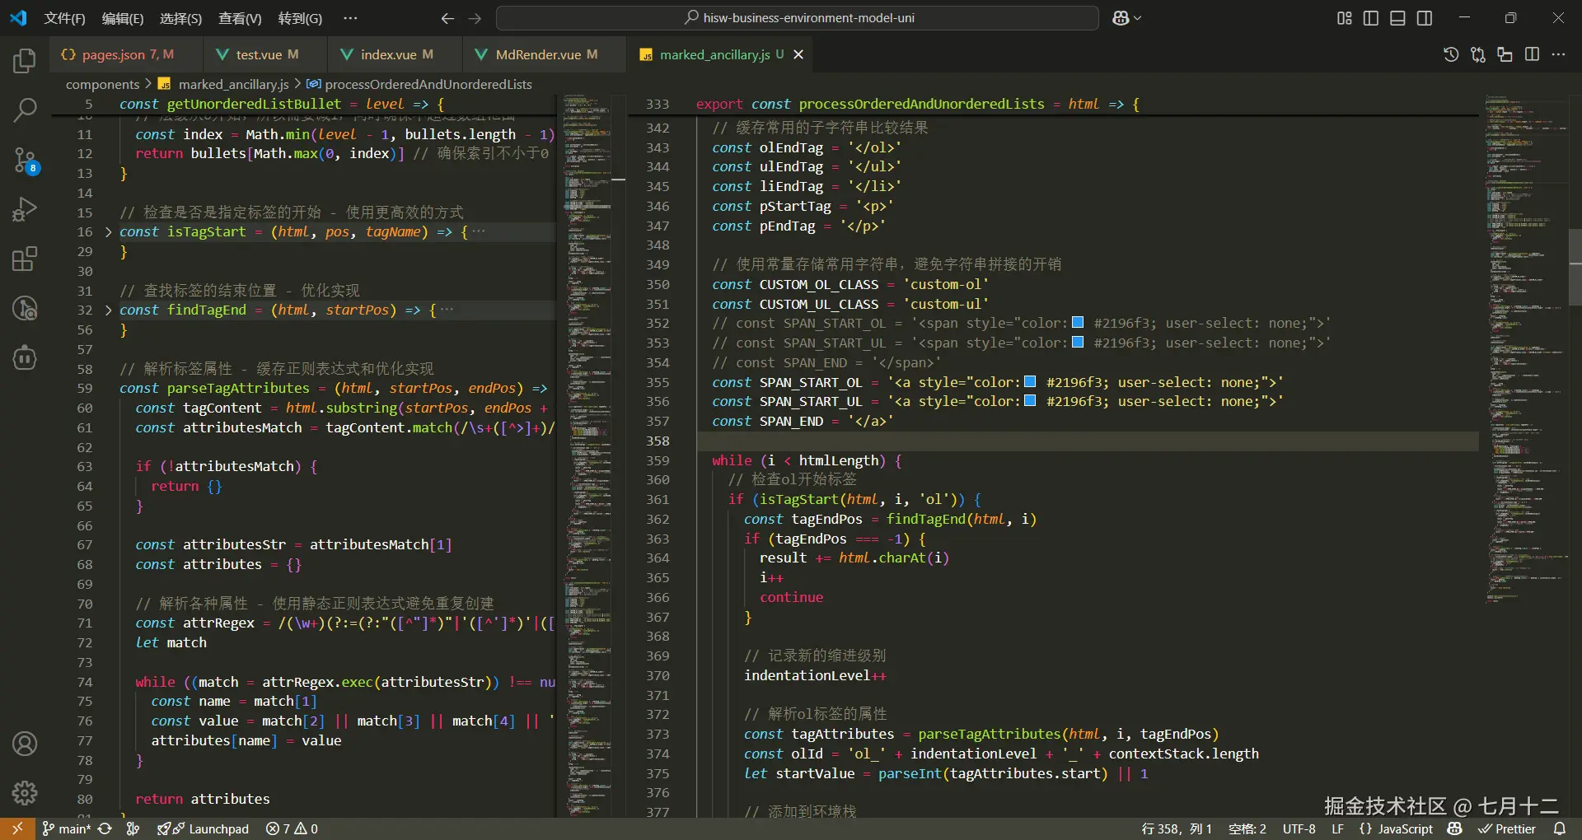Screen dimensions: 1582x840
Task: Expand the folded isTagStart function
Action: coord(108,232)
